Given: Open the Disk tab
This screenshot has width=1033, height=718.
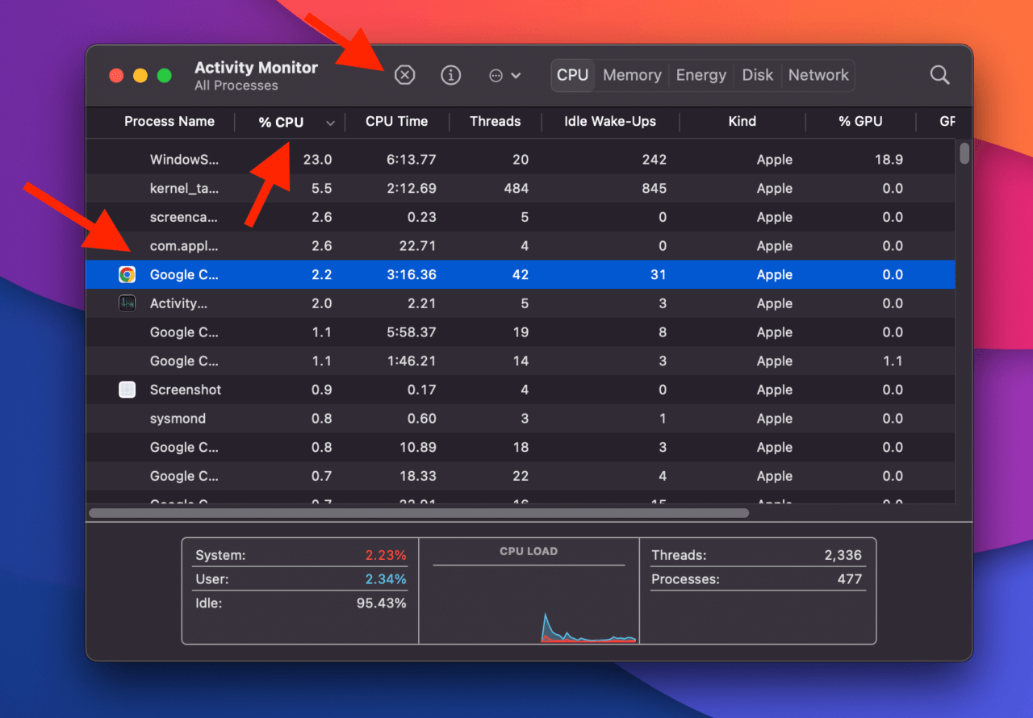Looking at the screenshot, I should [757, 75].
